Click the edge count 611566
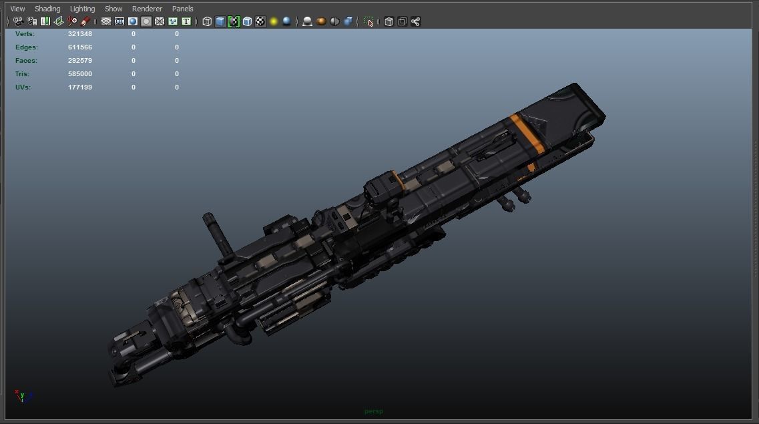Image resolution: width=759 pixels, height=424 pixels. coord(80,47)
